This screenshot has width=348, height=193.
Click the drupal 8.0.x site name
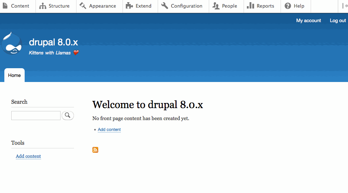coord(53,42)
